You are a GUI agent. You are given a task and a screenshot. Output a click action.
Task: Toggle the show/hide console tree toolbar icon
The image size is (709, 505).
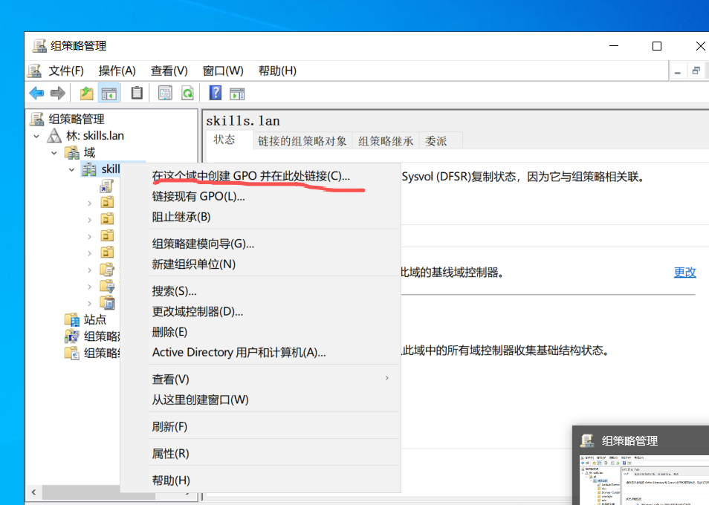coord(109,93)
